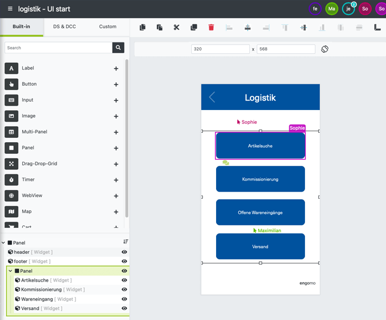Click the red delete trash icon
Image resolution: width=386 pixels, height=320 pixels.
[211, 27]
